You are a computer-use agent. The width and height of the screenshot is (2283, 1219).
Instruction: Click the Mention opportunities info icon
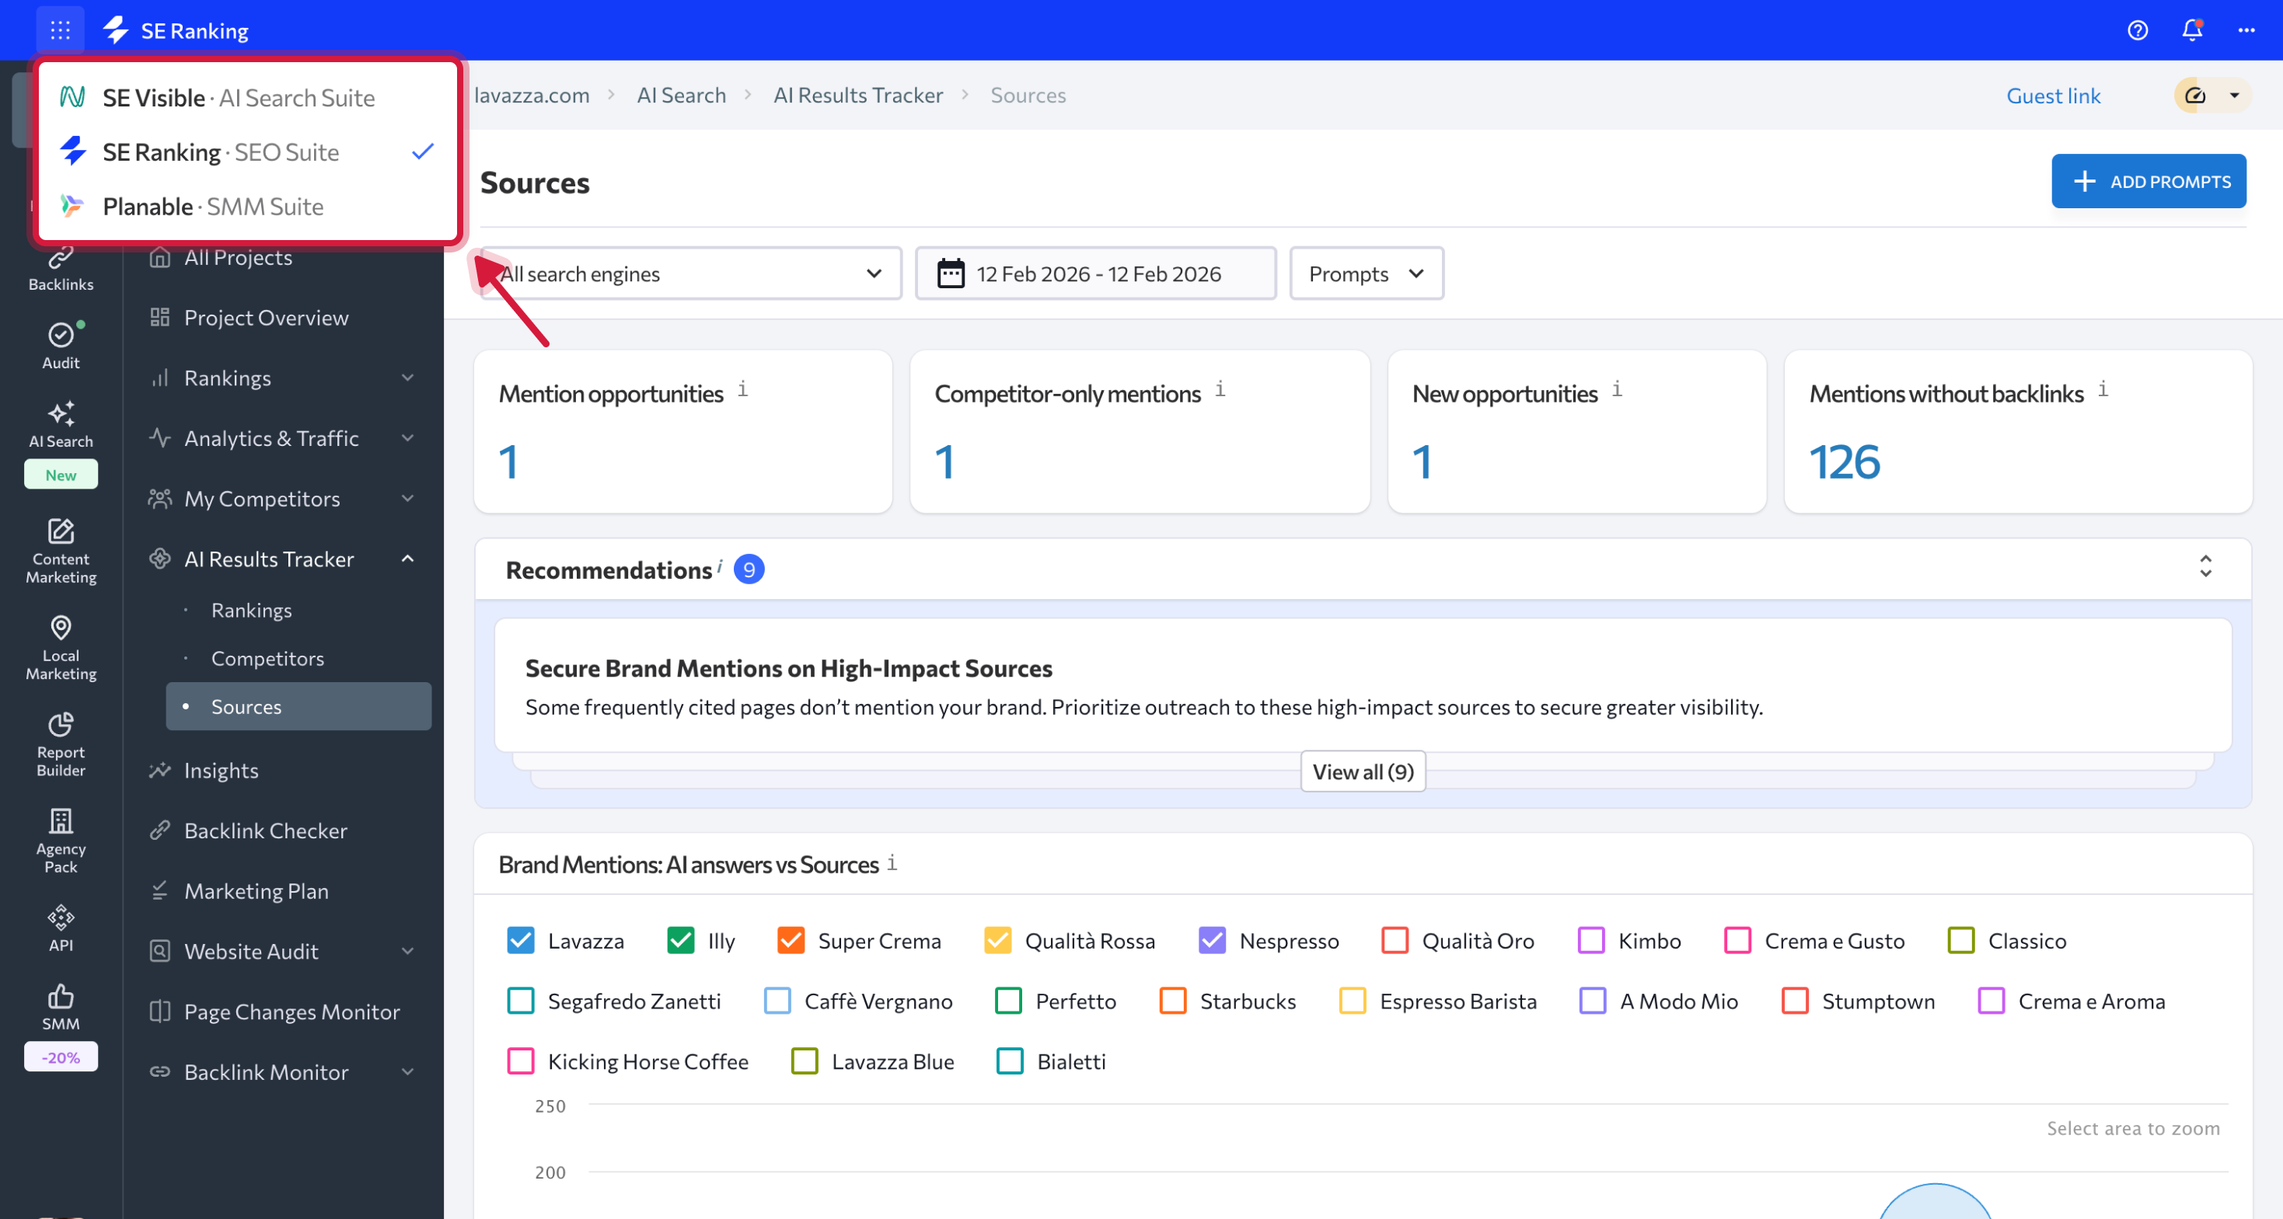click(x=742, y=389)
